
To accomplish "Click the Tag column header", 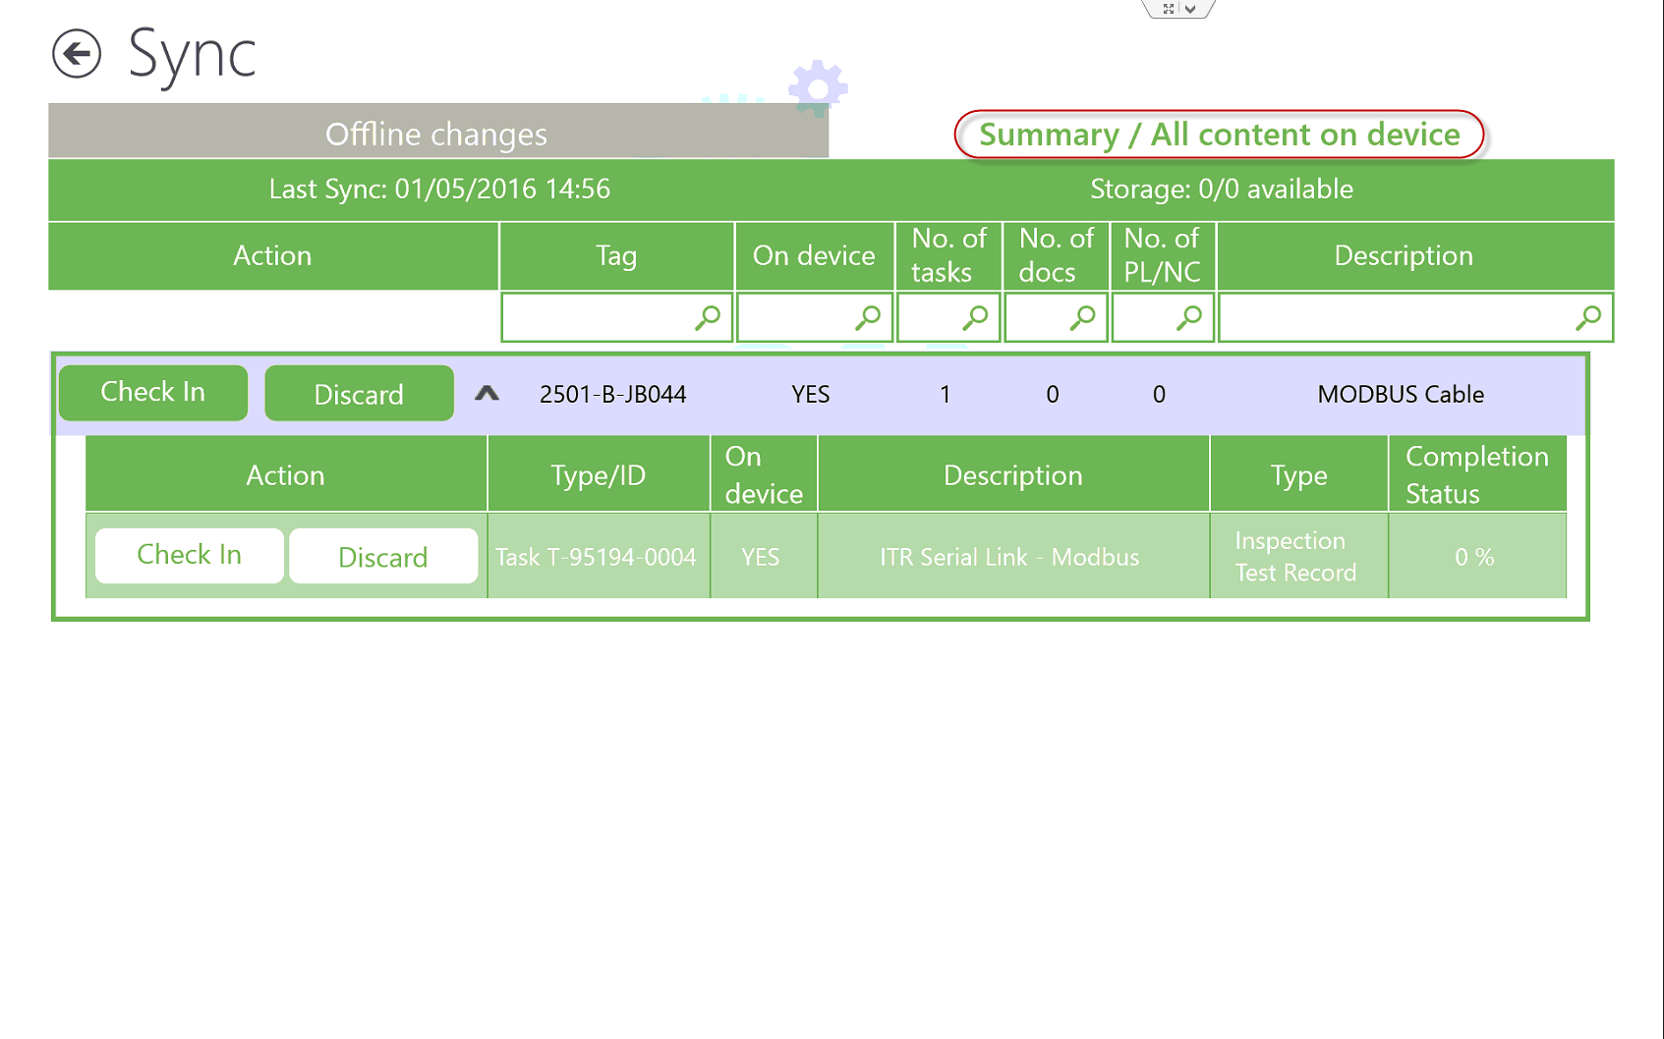I will coord(616,255).
